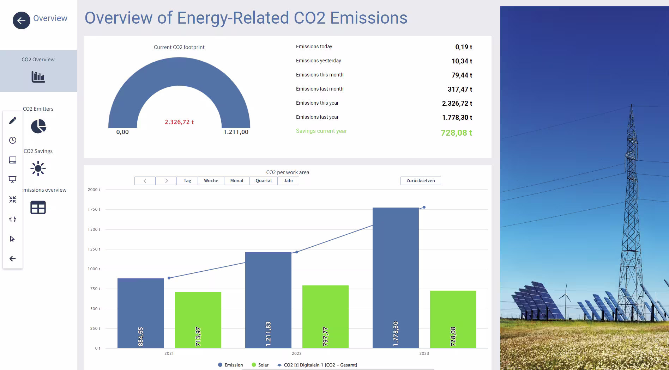This screenshot has width=669, height=370.
Task: Click the on-screen keyboard icon
Action: click(x=13, y=160)
